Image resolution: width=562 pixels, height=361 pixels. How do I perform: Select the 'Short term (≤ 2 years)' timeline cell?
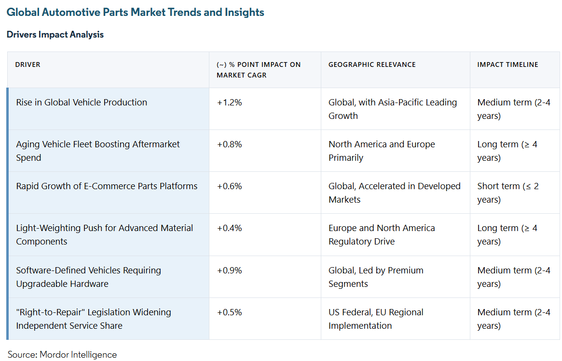coord(508,193)
